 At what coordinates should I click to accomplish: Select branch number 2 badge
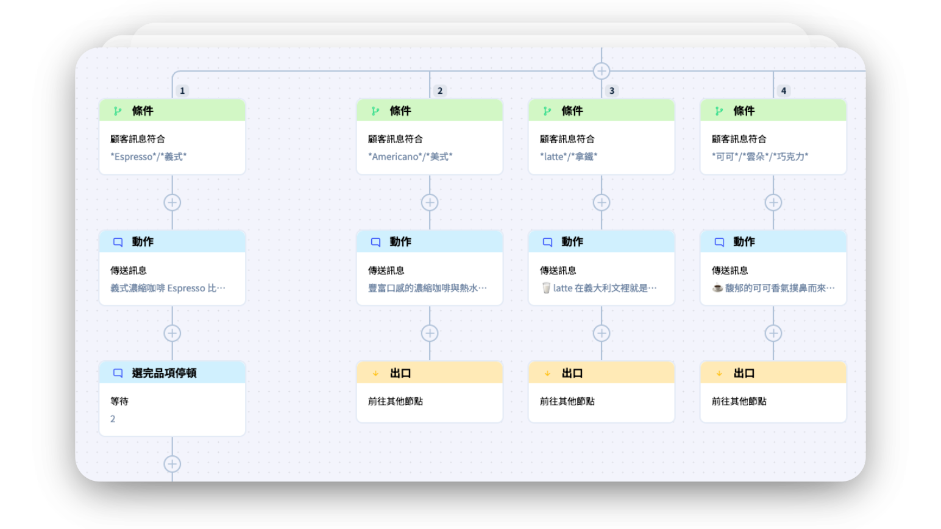tap(440, 91)
